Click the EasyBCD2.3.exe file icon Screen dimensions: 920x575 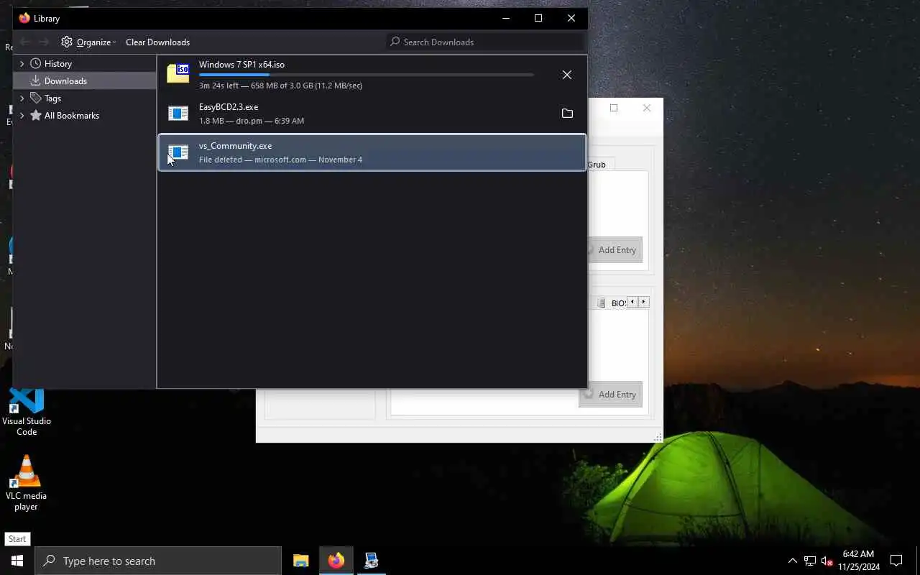pyautogui.click(x=178, y=114)
